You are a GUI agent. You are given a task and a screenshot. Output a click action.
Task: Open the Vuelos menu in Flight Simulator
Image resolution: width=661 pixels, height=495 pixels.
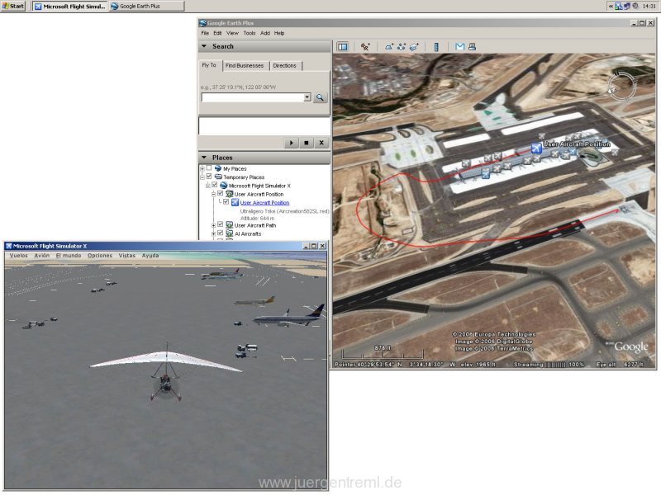18,256
